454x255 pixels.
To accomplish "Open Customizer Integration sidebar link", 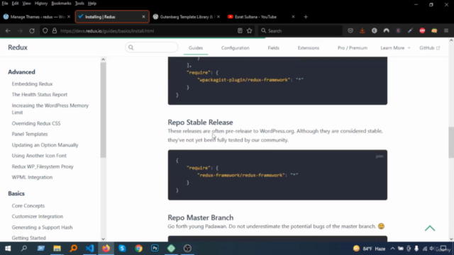I will pos(38,217).
